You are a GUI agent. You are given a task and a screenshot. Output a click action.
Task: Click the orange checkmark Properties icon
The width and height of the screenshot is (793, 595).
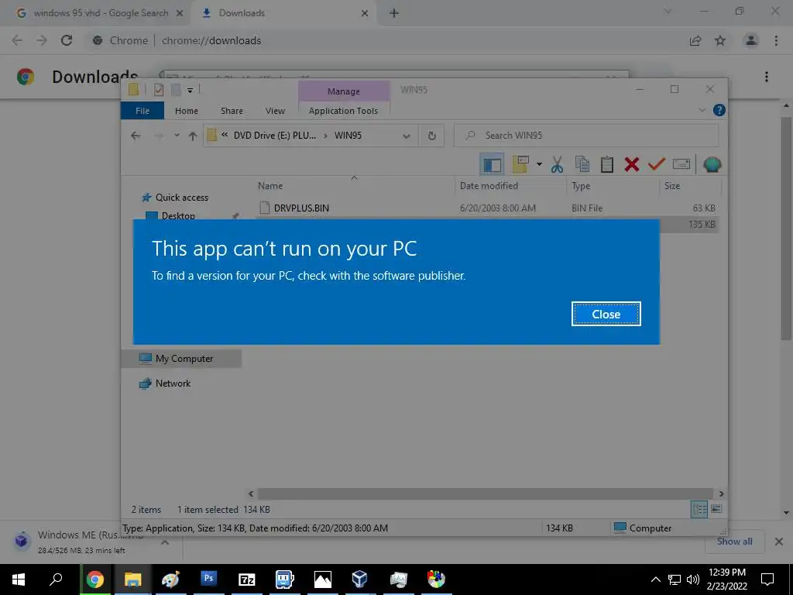pos(657,164)
